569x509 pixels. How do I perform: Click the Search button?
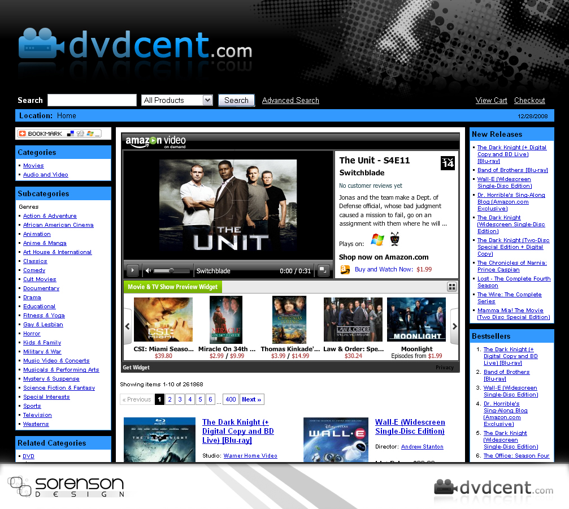pos(236,100)
